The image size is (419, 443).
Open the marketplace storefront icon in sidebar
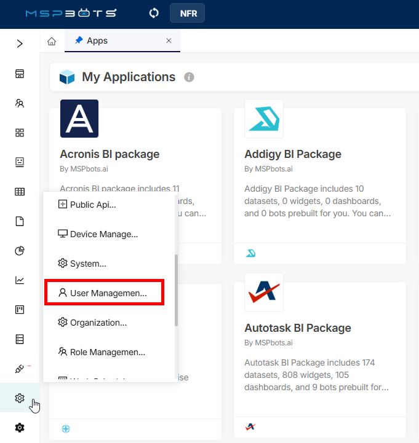(x=20, y=74)
